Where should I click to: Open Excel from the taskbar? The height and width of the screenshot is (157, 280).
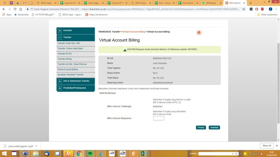144,153
